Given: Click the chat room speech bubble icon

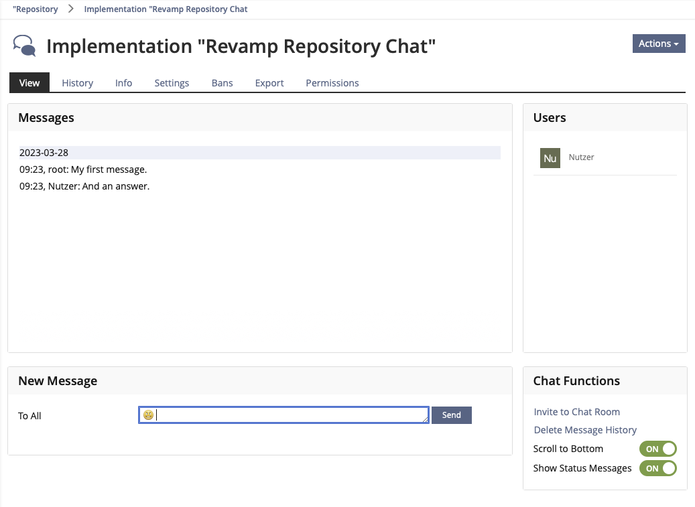Looking at the screenshot, I should [x=25, y=46].
